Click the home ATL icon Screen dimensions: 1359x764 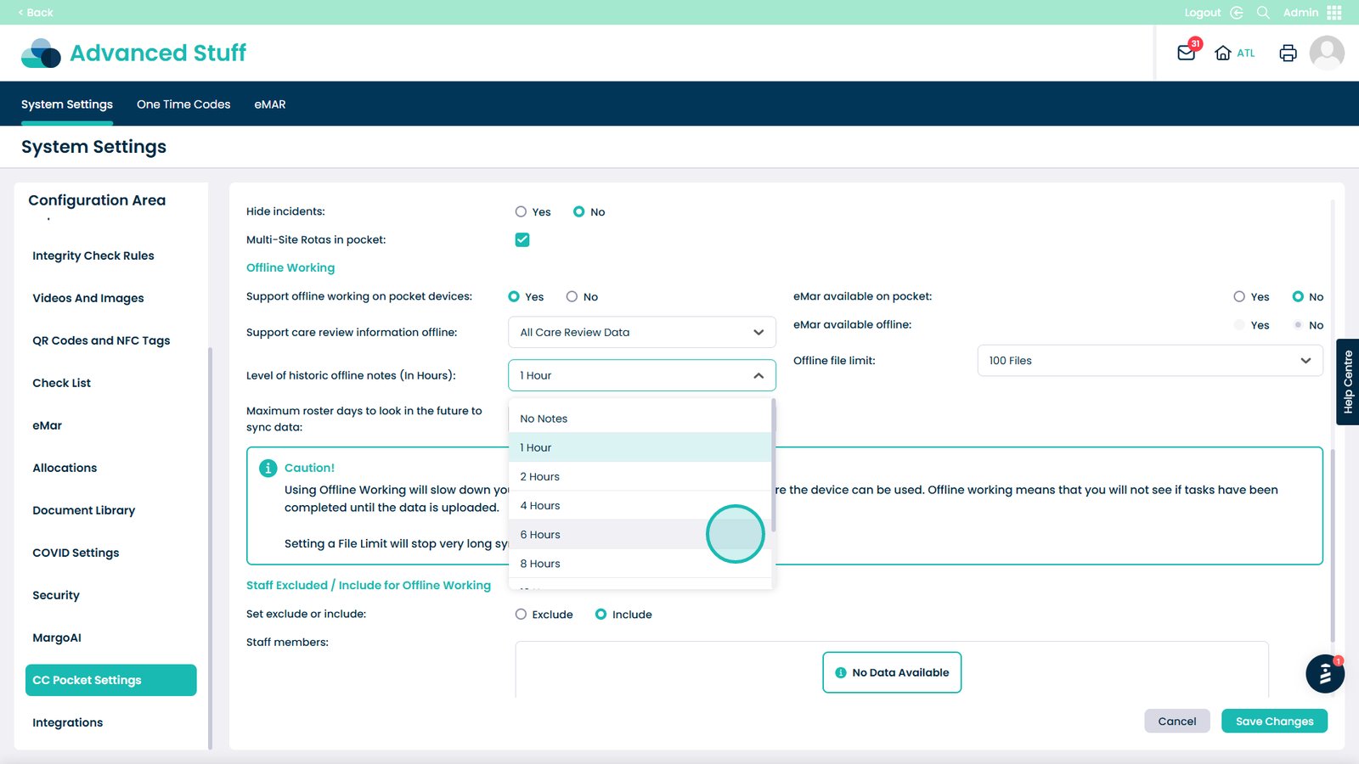(1223, 53)
